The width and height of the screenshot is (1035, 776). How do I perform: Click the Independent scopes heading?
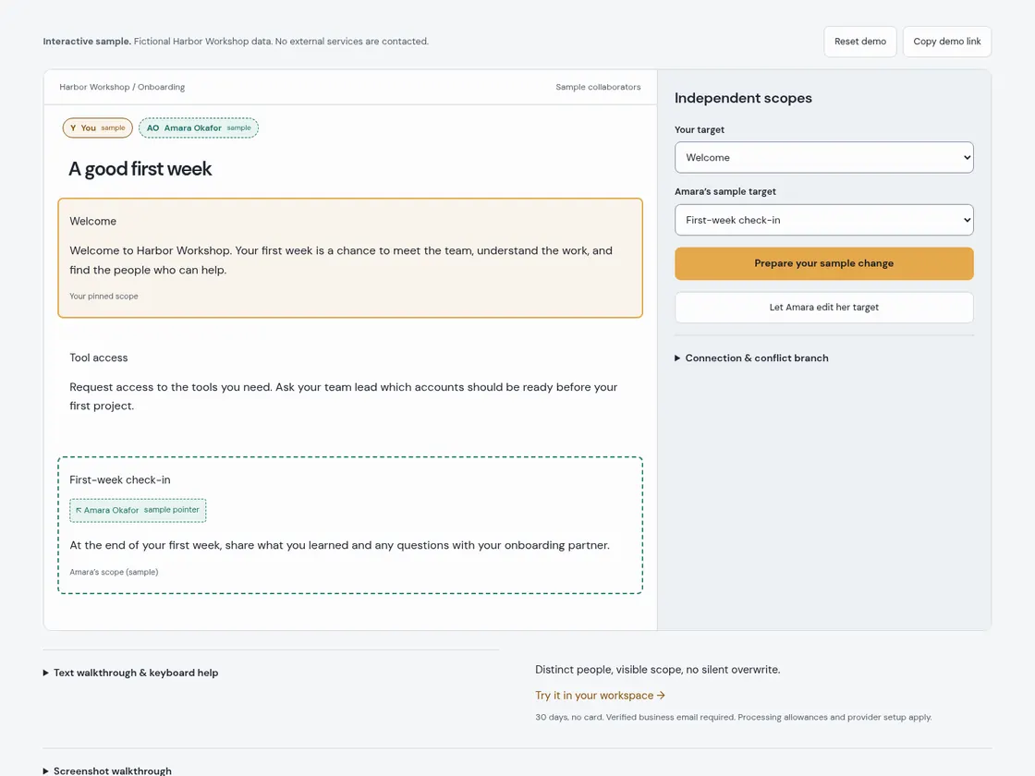coord(743,98)
